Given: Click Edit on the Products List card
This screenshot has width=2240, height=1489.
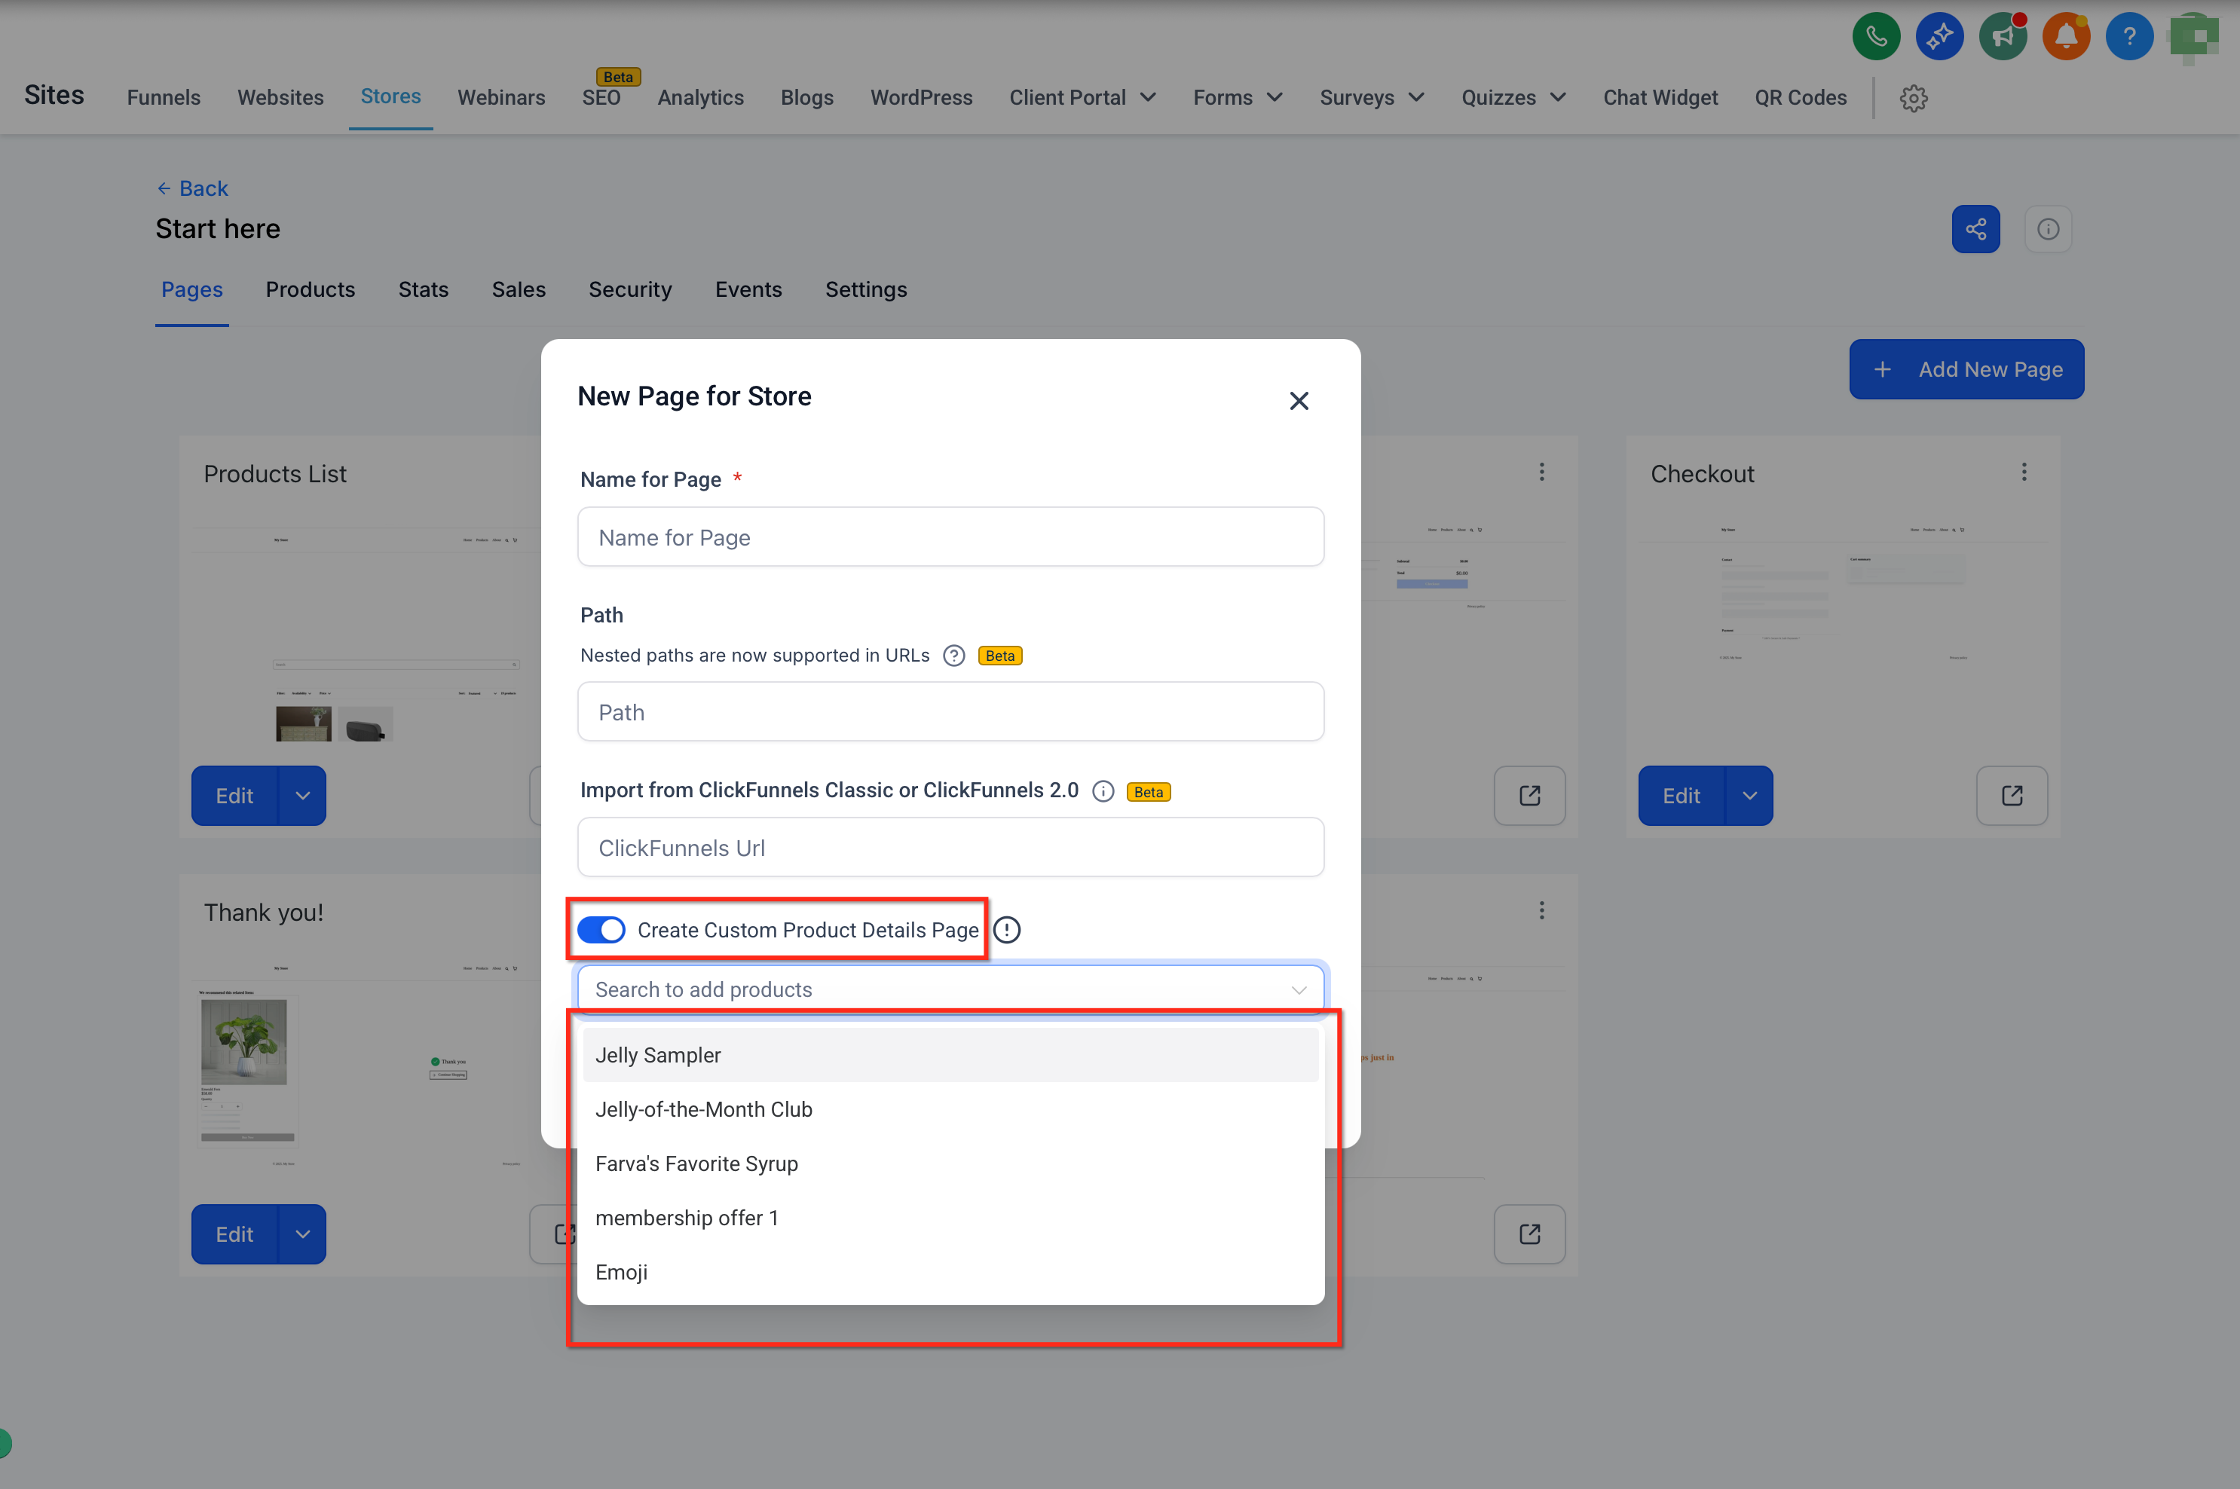Looking at the screenshot, I should point(234,796).
